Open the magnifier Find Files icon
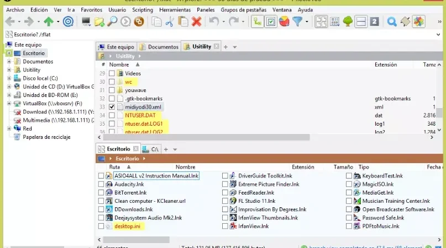The height and width of the screenshot is (248, 446). (x=112, y=21)
